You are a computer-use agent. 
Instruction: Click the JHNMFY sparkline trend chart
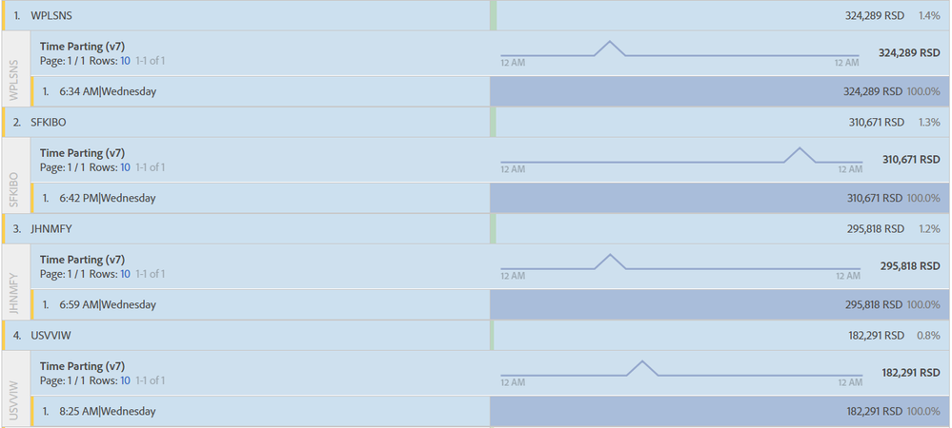pyautogui.click(x=680, y=263)
